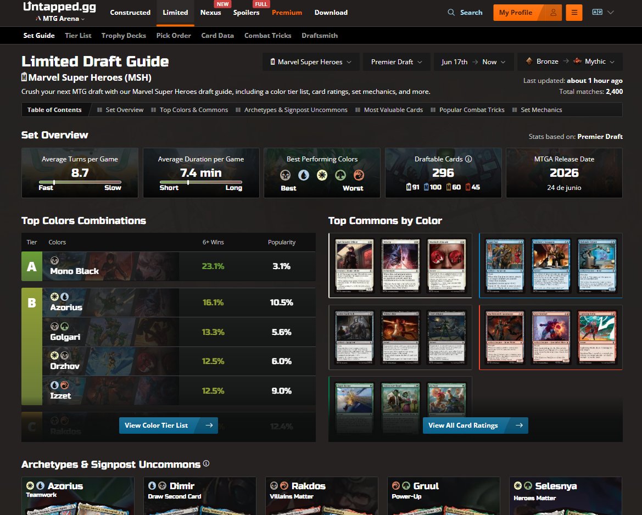Go to the Premium page
The width and height of the screenshot is (642, 515).
click(x=287, y=13)
